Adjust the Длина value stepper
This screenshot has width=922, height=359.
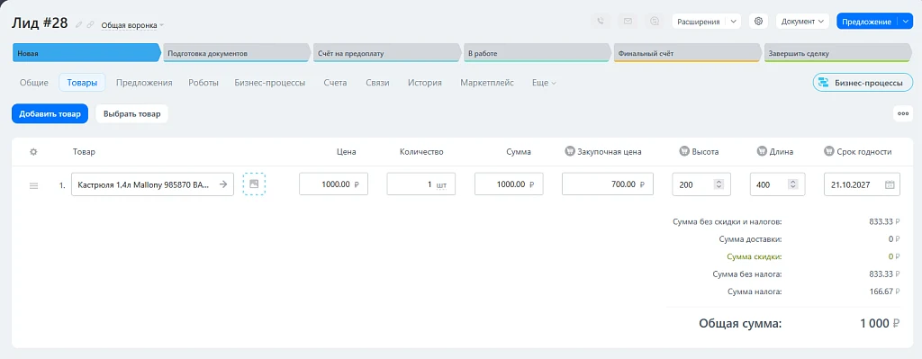[793, 184]
